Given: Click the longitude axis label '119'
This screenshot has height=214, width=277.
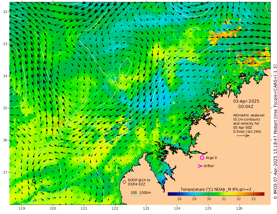Looking at the screenshot, I should pos(22,208).
